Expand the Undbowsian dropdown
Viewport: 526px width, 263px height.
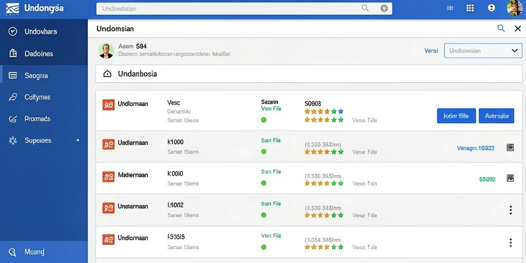click(483, 51)
